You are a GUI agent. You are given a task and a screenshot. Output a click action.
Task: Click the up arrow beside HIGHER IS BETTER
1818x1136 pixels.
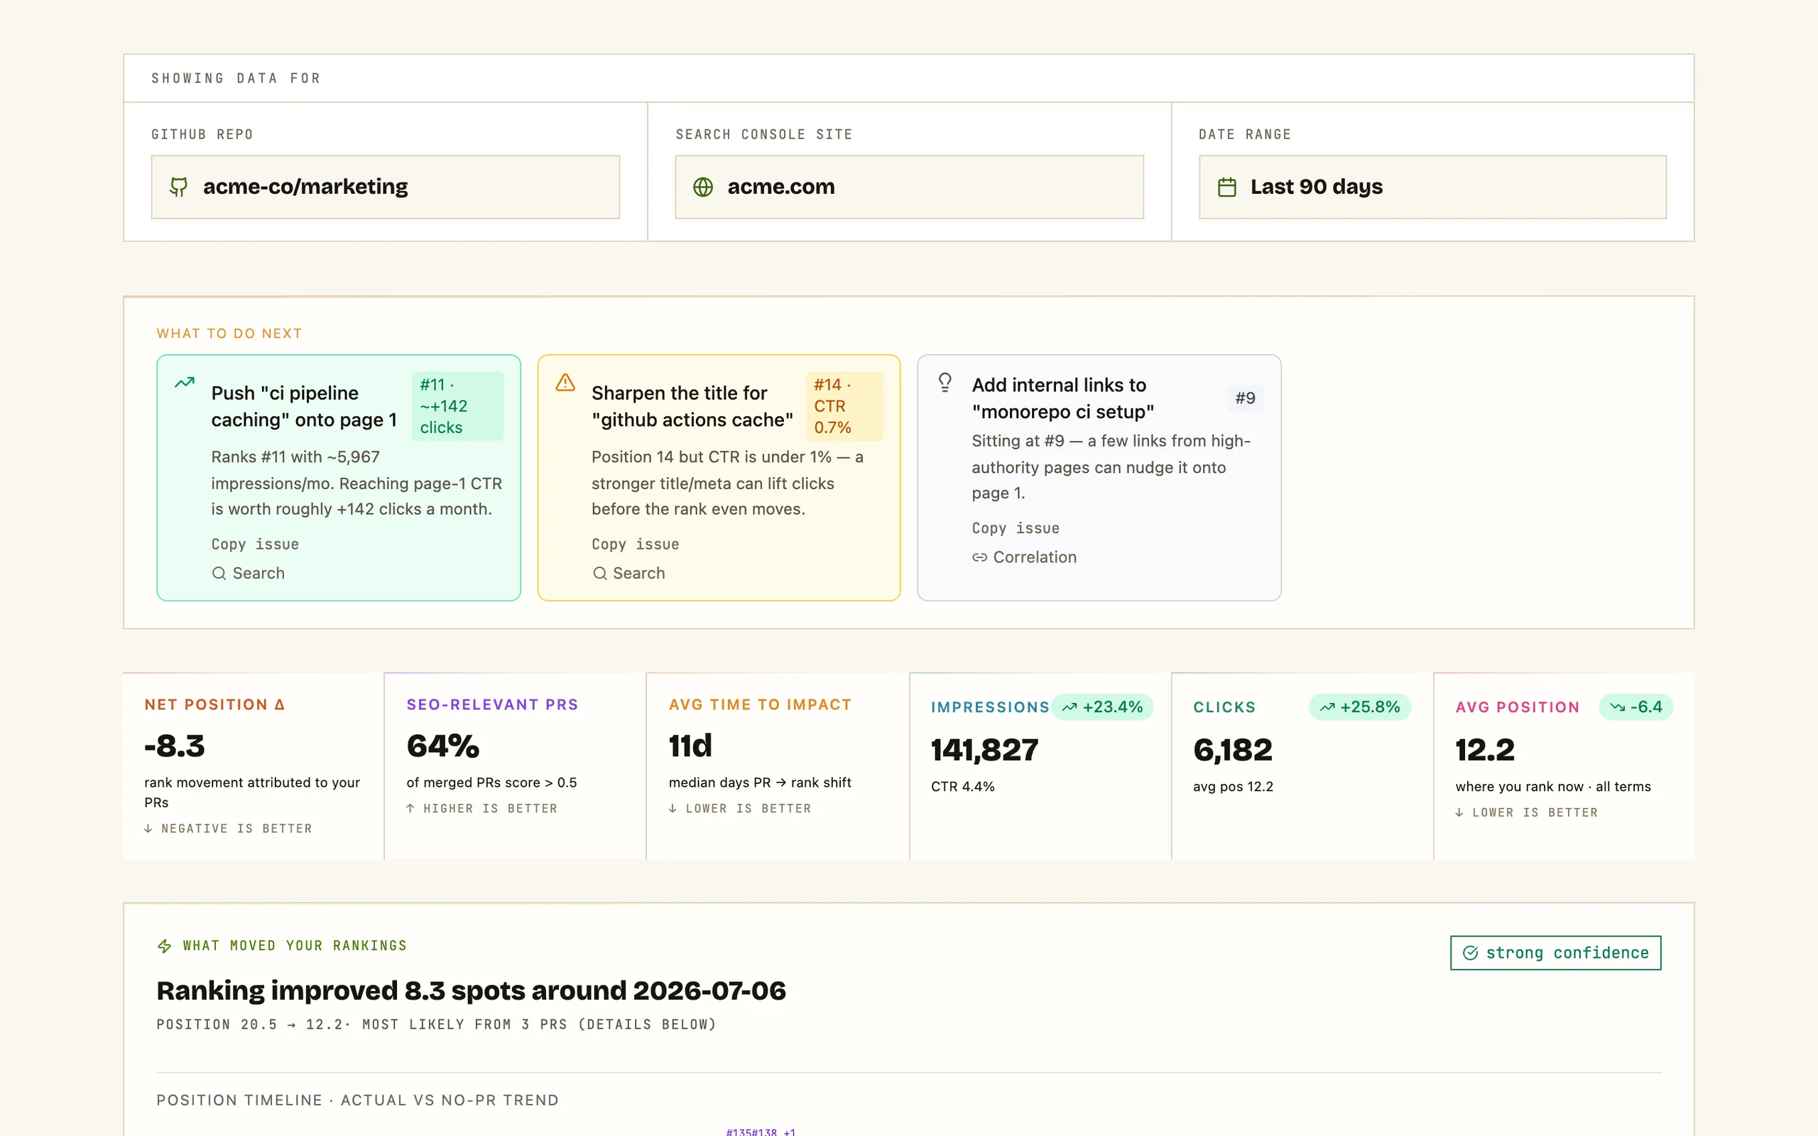point(410,809)
